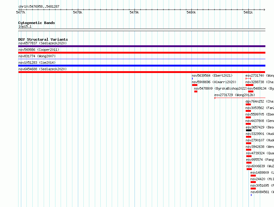This screenshot has height=207, width=274.
Task: Click nsv4739324 variant label
Action: [x=260, y=153]
